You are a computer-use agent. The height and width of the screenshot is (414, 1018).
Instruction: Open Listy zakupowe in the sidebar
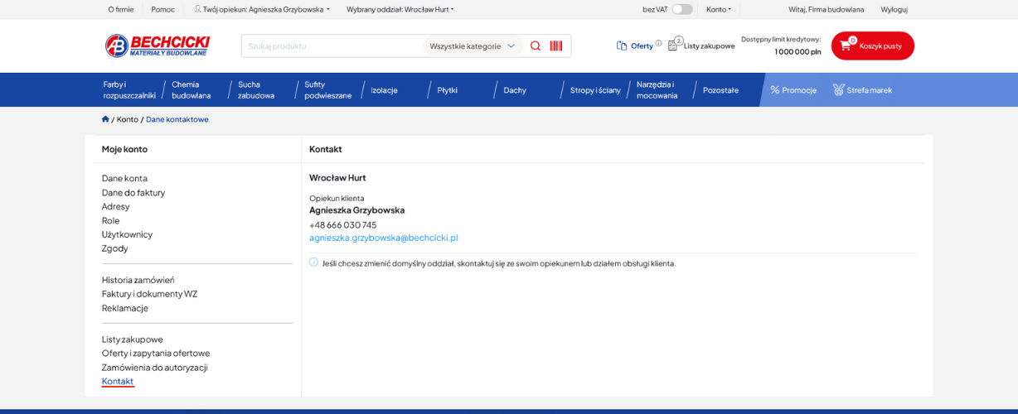(133, 339)
